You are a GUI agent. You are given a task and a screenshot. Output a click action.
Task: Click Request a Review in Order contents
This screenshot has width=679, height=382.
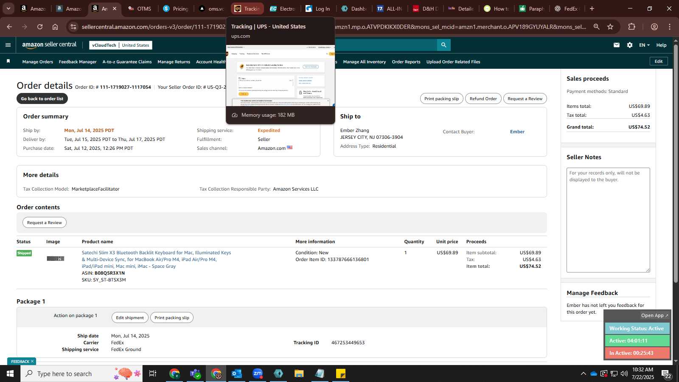44,222
